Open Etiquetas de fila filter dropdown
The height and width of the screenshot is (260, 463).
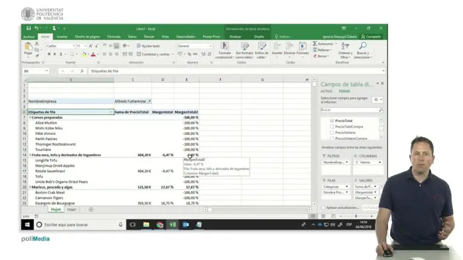tap(112, 112)
